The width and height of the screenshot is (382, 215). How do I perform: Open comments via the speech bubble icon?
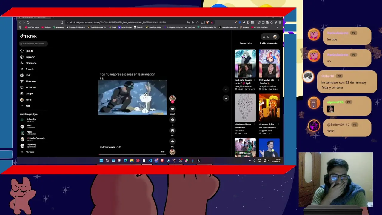click(172, 120)
